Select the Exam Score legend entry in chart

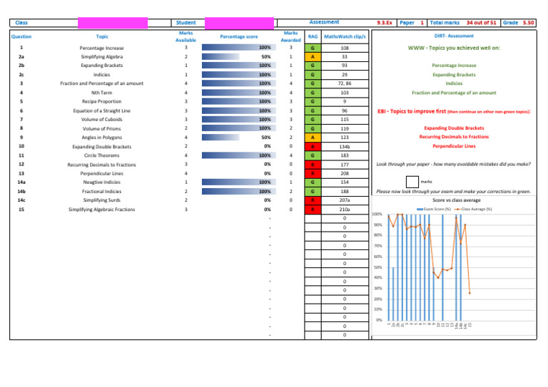[434, 209]
